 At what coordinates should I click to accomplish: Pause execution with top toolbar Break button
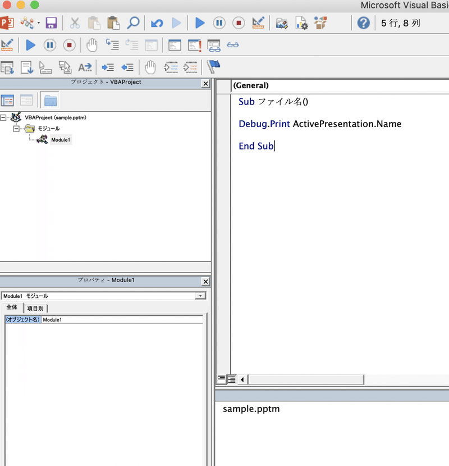click(x=219, y=23)
